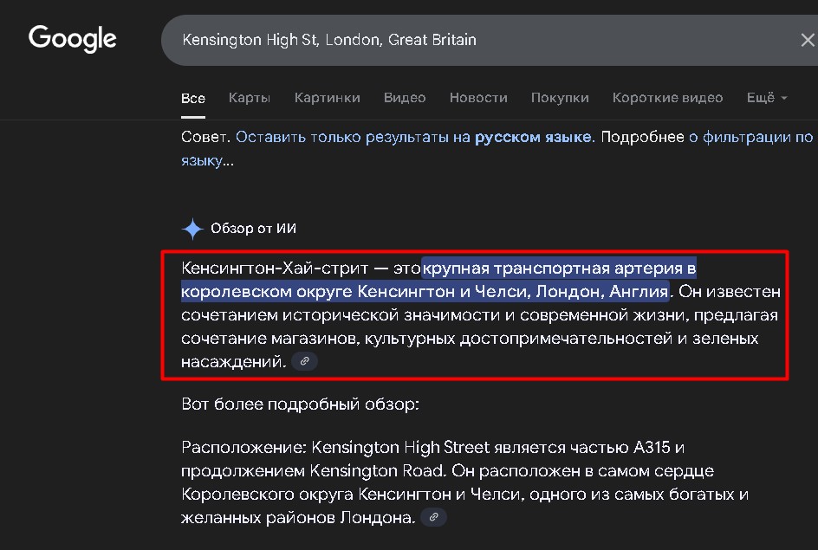Open the Короткие видео tab
This screenshot has width=818, height=550.
[x=668, y=98]
